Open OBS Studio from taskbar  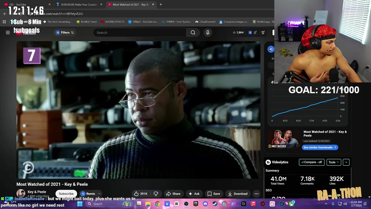tap(186, 204)
